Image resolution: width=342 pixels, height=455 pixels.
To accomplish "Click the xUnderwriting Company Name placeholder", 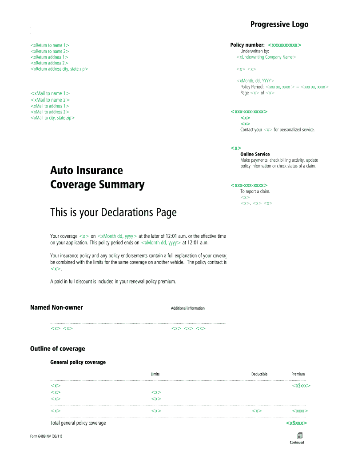I will (266, 57).
